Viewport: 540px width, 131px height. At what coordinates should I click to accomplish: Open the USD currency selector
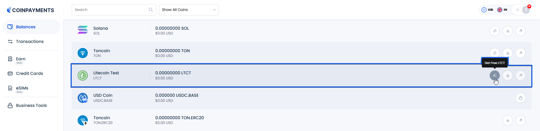(487, 10)
